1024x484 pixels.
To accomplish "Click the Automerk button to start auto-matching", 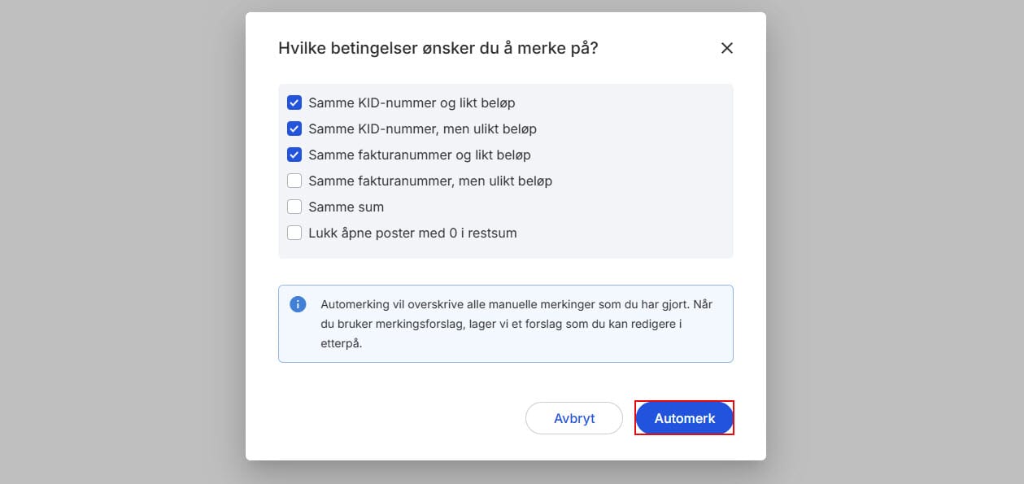I will (684, 417).
